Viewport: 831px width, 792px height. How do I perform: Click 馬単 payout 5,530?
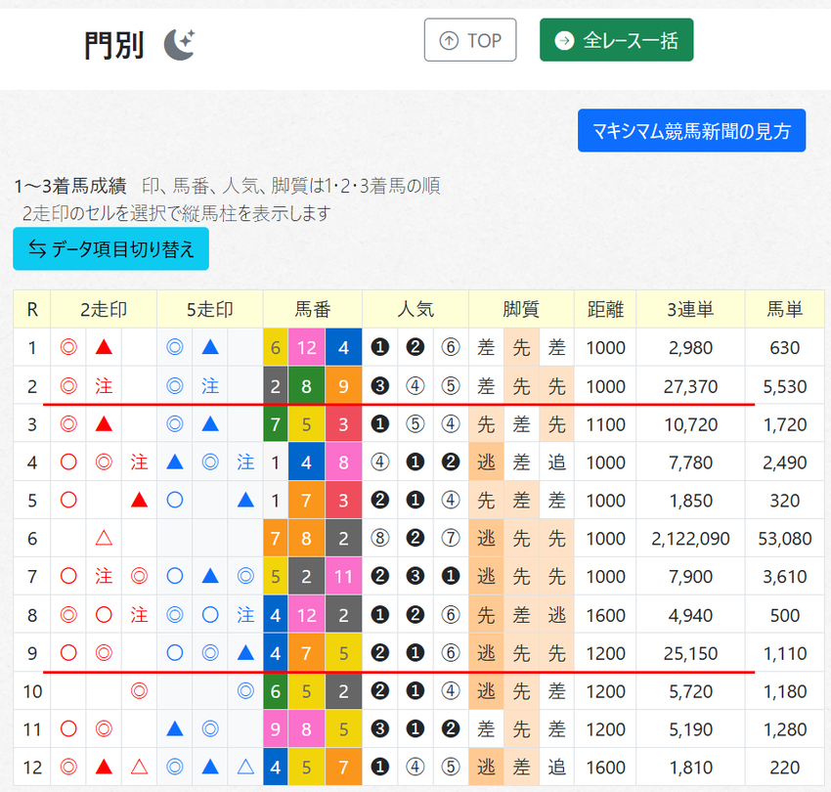[x=785, y=386]
